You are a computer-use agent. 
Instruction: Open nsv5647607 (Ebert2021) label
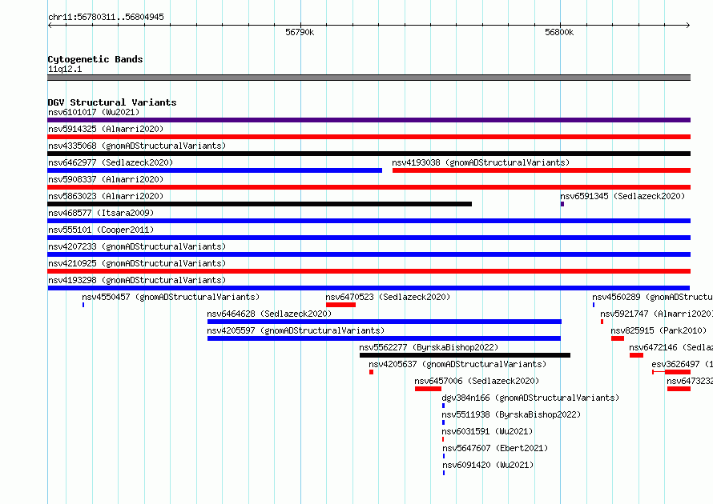(x=495, y=448)
